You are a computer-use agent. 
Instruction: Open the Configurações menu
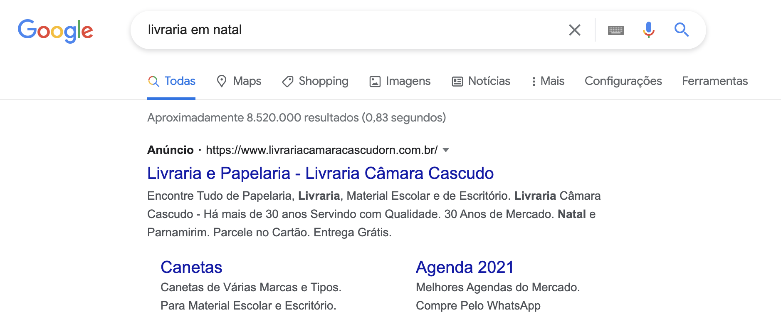click(623, 81)
